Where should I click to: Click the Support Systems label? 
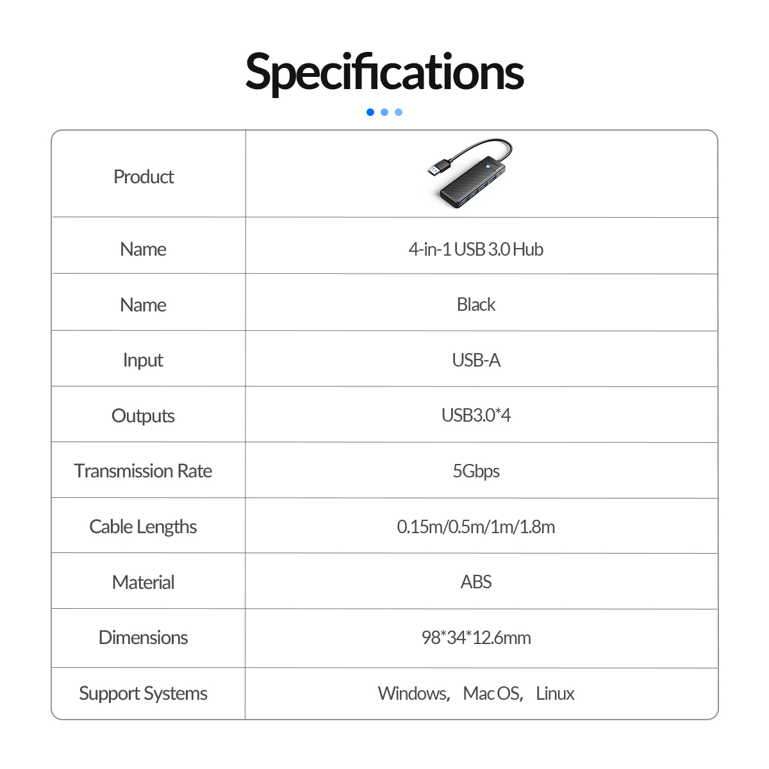pos(143,693)
